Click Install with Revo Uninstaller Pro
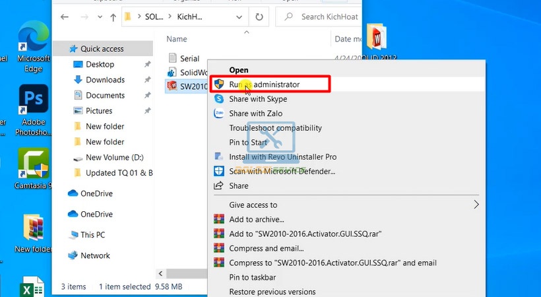The width and height of the screenshot is (541, 297). pos(282,156)
